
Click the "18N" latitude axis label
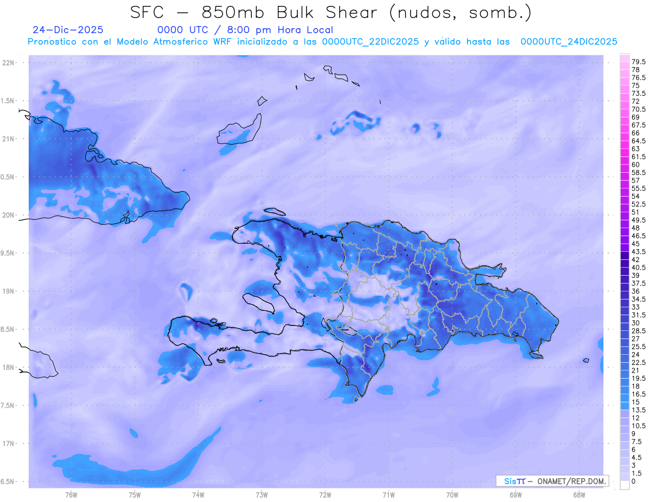9,367
